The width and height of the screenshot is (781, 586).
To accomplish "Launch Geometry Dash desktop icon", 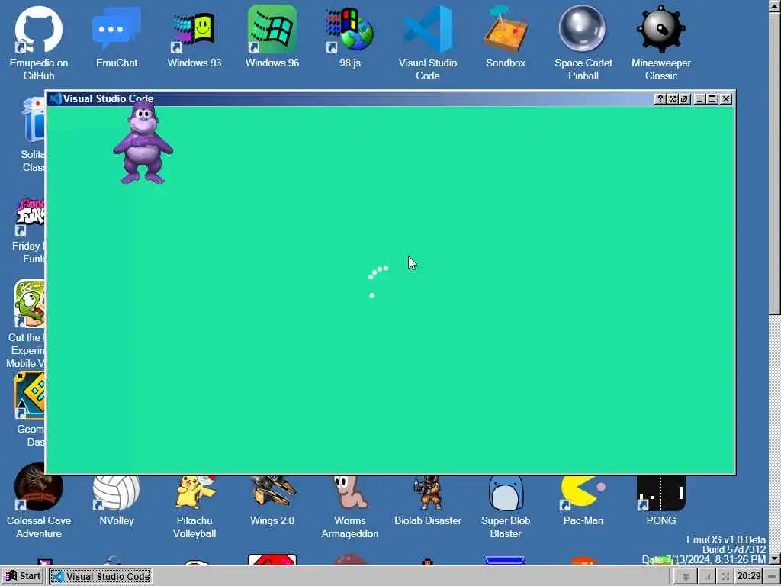I will click(x=30, y=409).
